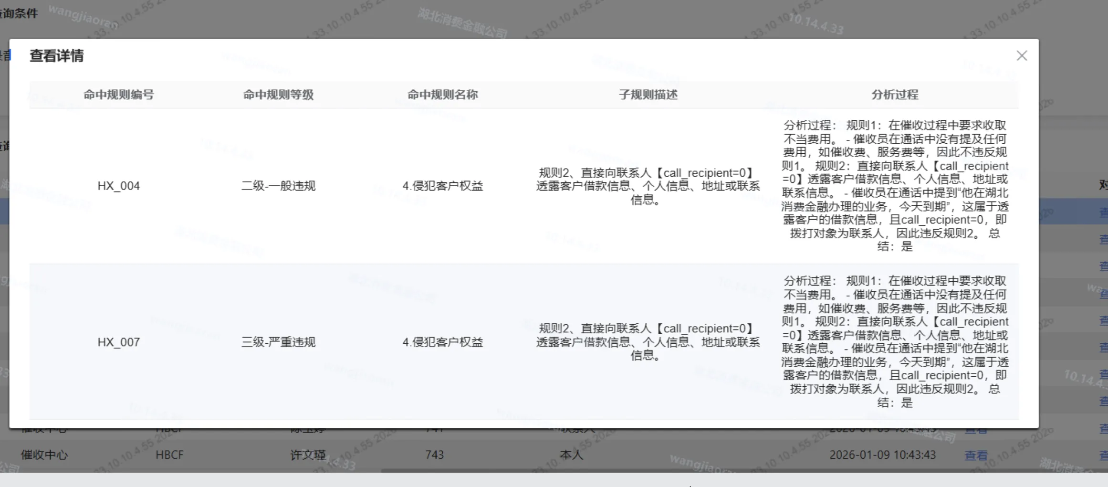
Task: Click rule name 4.侵犯客户权益 in HX_007 row
Action: point(442,342)
